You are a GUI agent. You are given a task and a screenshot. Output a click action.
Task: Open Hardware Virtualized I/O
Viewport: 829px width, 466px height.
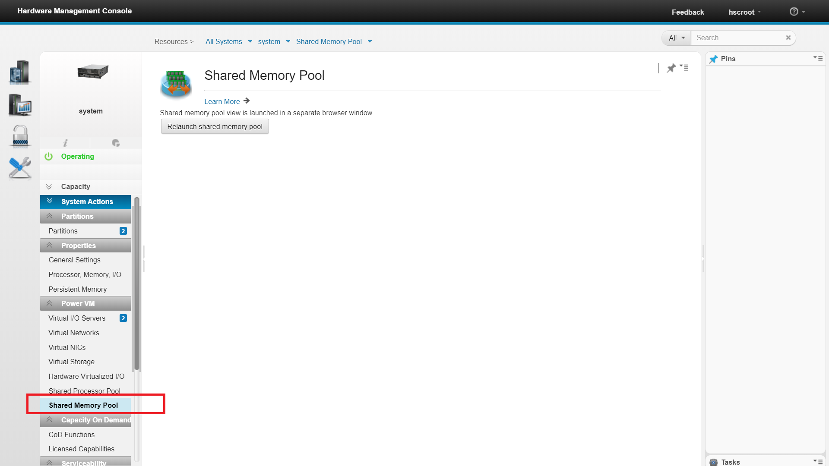85,376
